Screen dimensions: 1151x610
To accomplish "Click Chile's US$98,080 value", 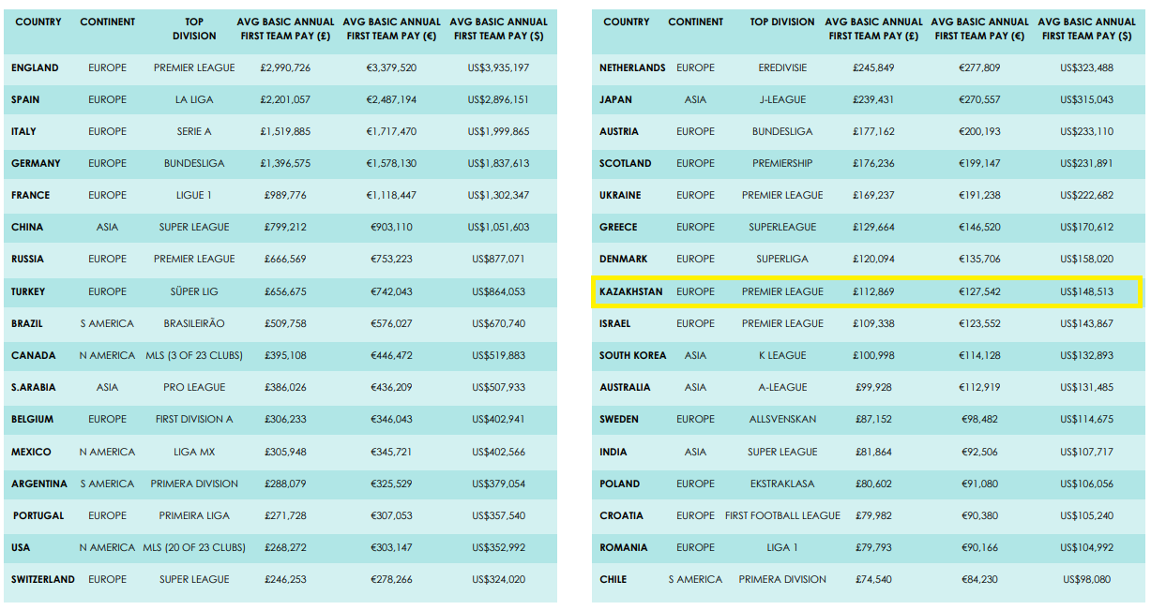I will coord(1086,579).
